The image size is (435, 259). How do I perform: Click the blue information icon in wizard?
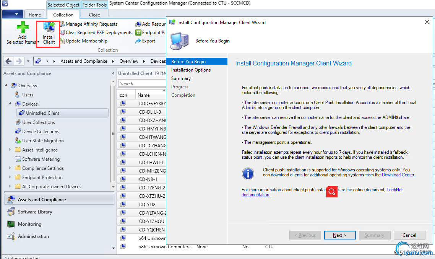coord(248,174)
